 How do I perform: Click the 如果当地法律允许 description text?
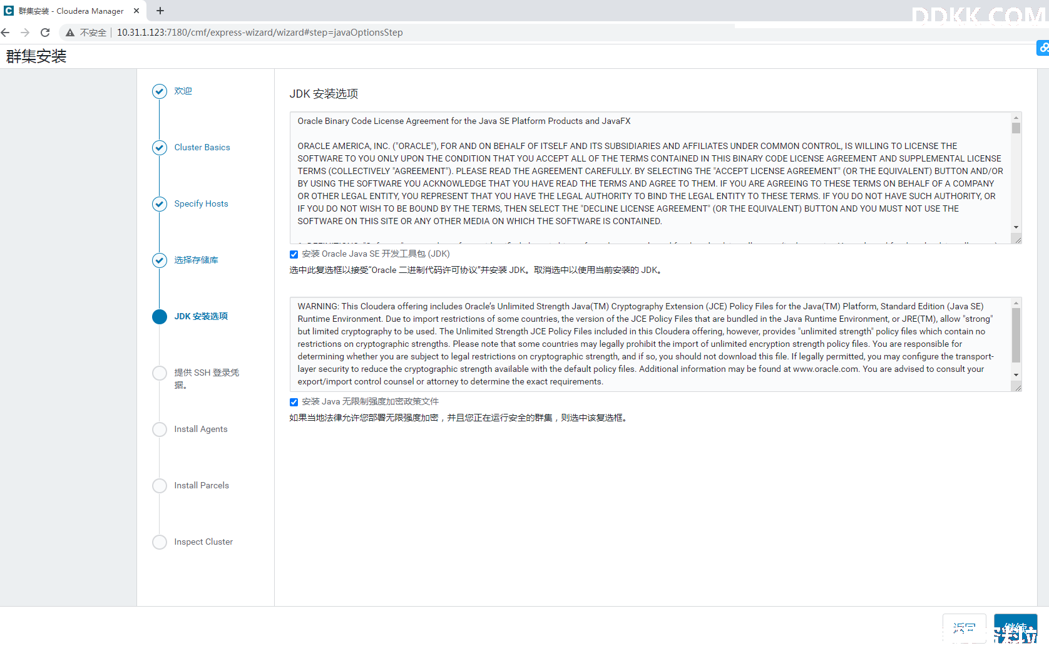(459, 418)
